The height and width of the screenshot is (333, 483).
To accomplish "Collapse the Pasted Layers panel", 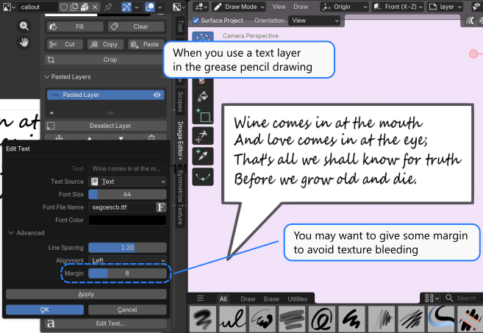I will point(49,76).
